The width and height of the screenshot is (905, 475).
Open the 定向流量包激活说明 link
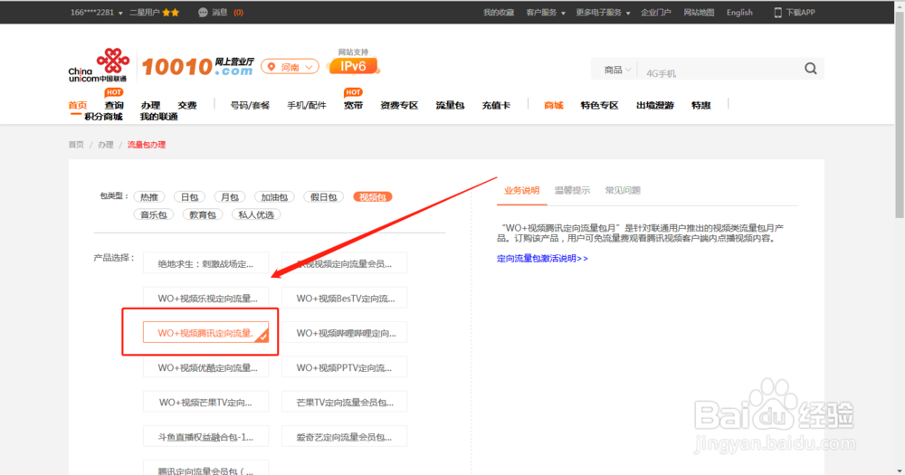[542, 259]
